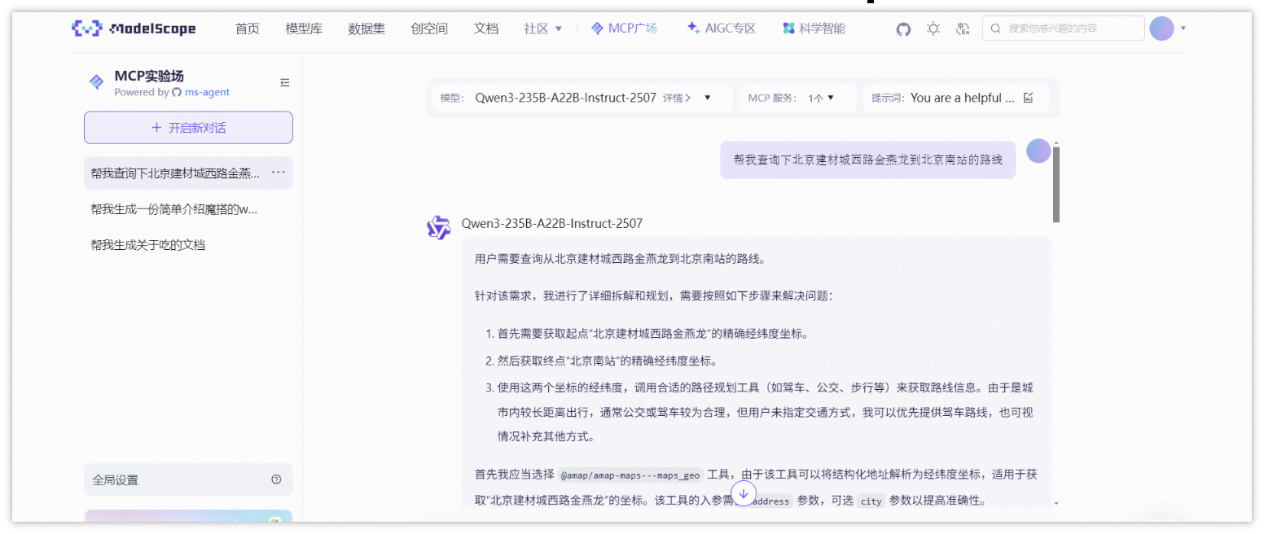The height and width of the screenshot is (534, 1264).
Task: Open the MCP广场 tab
Action: pos(624,28)
